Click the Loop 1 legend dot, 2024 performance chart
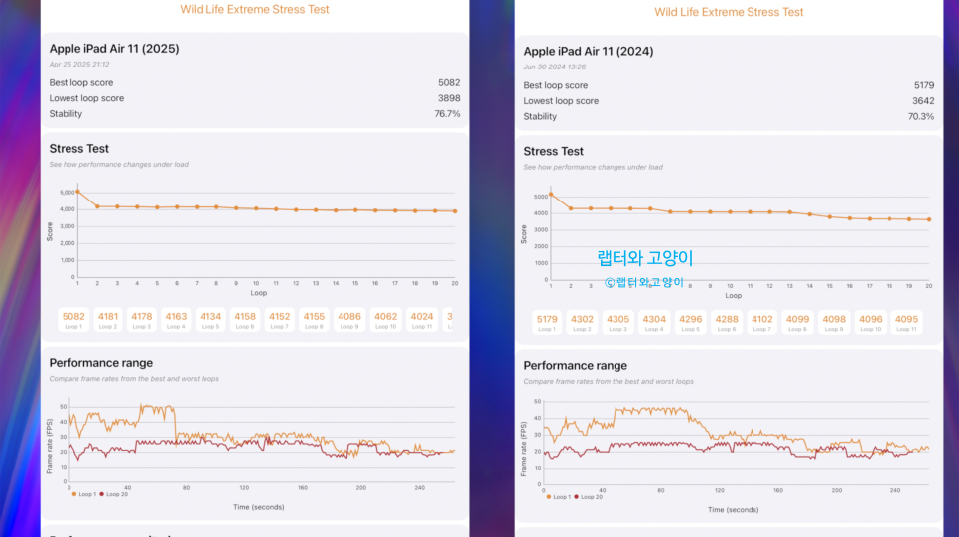959x537 pixels. (549, 497)
